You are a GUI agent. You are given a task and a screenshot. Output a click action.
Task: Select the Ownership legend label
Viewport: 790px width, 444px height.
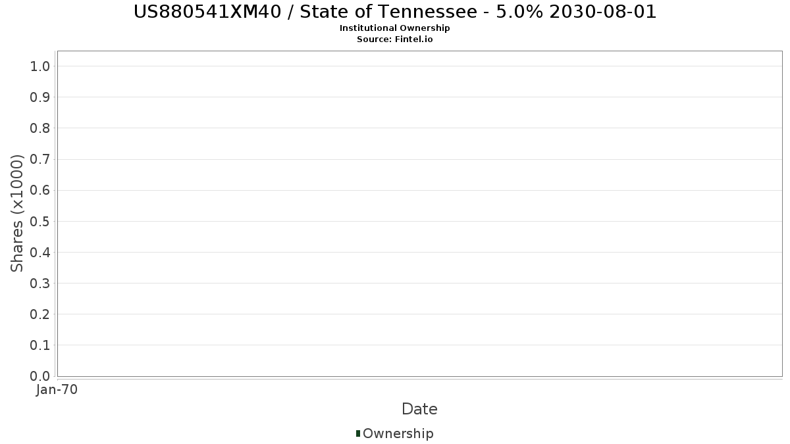[x=398, y=433]
